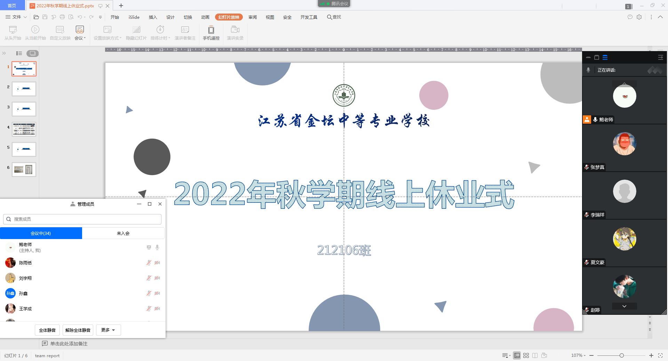Click the print icon in quick toolbar
Image resolution: width=668 pixels, height=361 pixels.
tap(62, 17)
